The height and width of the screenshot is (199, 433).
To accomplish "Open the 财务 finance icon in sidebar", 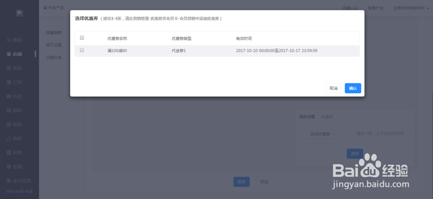I will point(9,153).
